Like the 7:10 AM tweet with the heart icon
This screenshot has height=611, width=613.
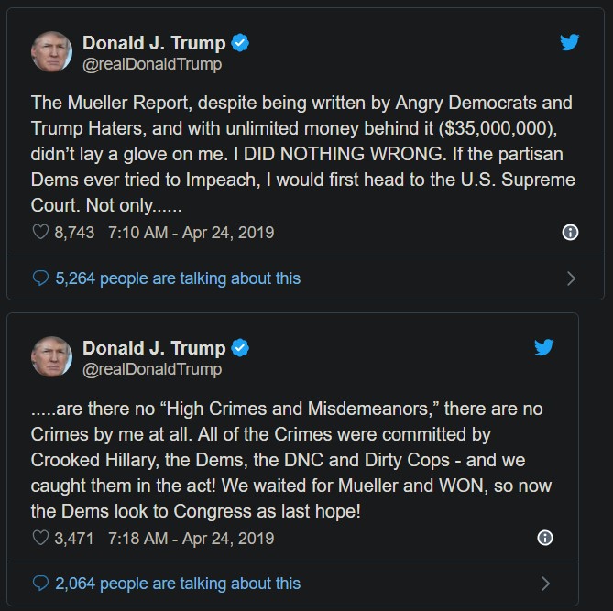point(40,233)
